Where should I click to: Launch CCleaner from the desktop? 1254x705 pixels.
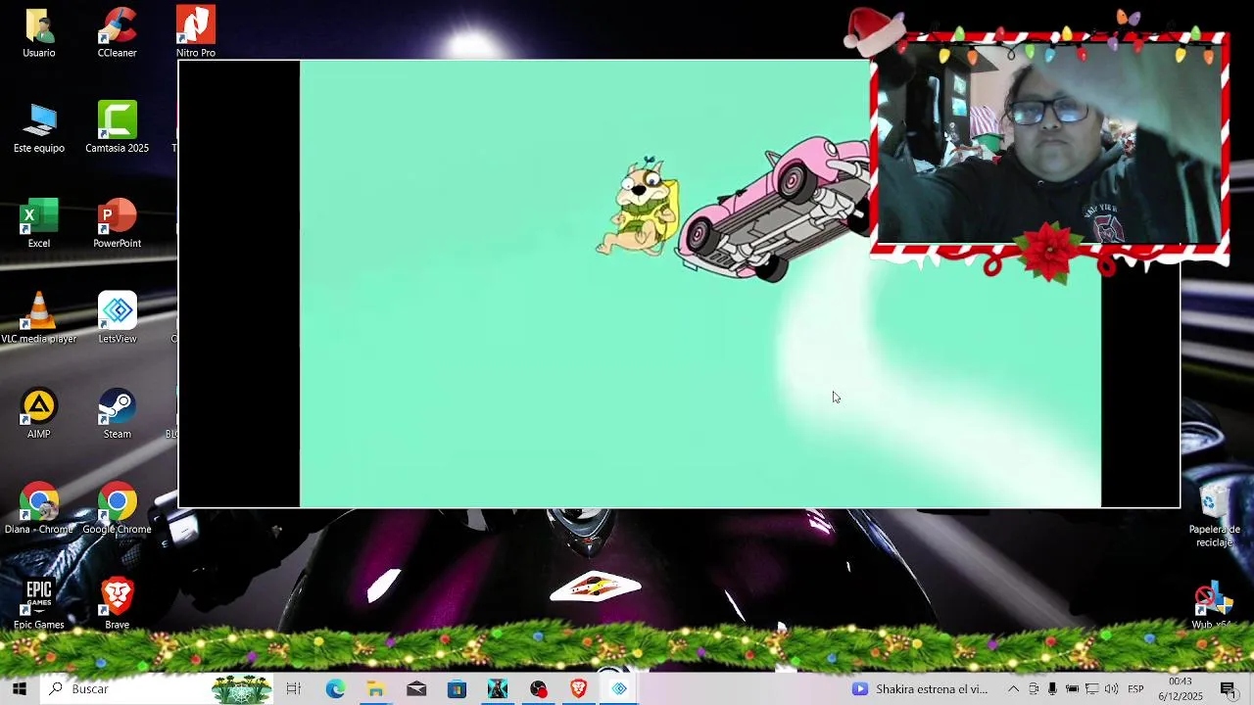[117, 32]
